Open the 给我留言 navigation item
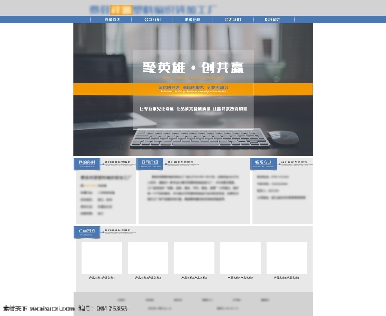 tap(272, 20)
